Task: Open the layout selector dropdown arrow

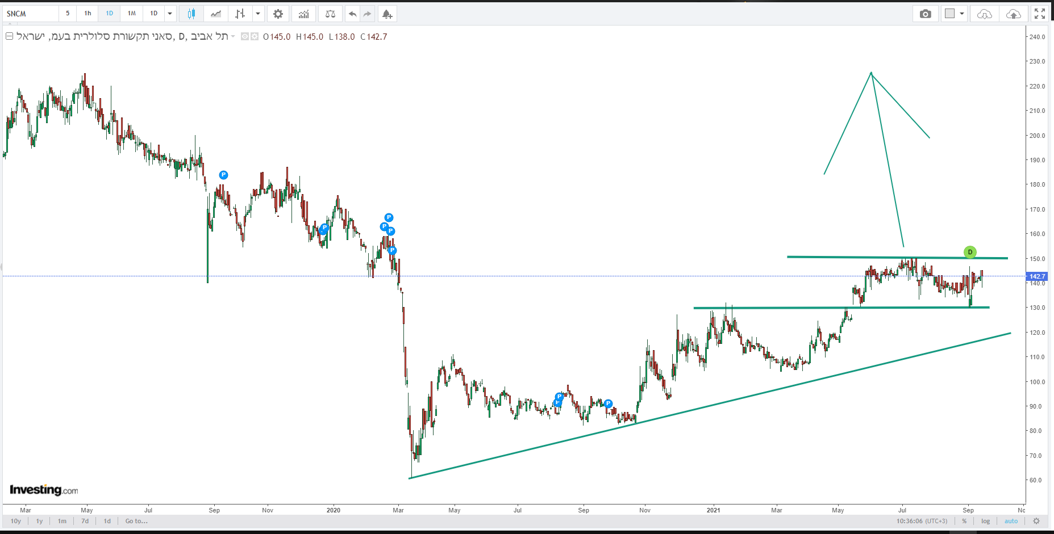Action: tap(961, 14)
